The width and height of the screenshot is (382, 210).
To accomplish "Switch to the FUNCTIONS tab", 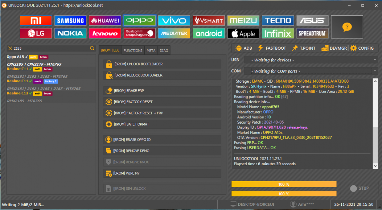I will (133, 50).
